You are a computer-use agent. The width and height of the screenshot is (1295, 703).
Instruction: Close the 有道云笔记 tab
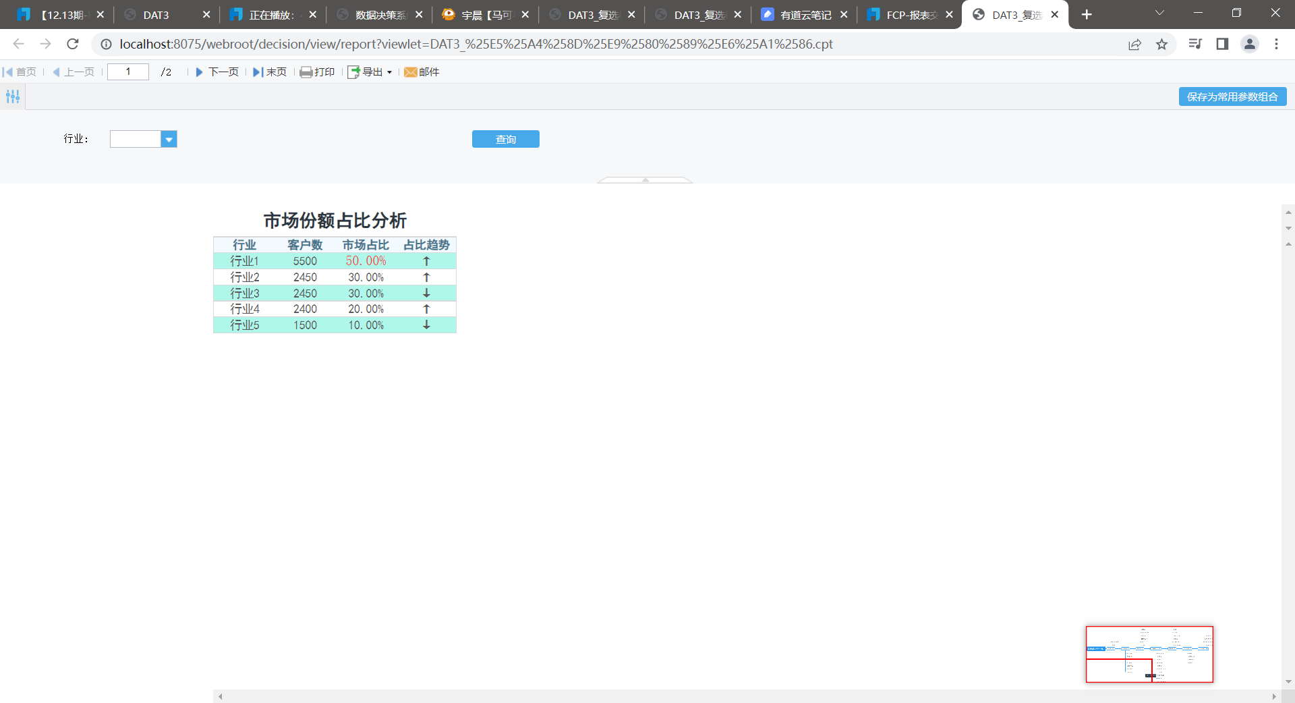[844, 15]
